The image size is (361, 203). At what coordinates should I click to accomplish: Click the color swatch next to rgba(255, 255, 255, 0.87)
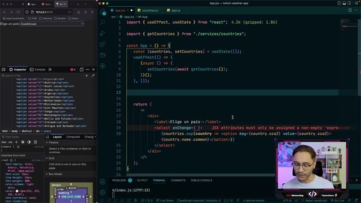tap(17, 191)
